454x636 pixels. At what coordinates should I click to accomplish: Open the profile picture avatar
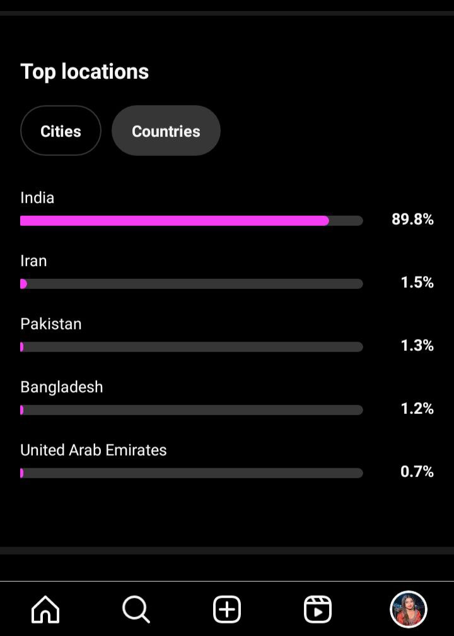409,610
